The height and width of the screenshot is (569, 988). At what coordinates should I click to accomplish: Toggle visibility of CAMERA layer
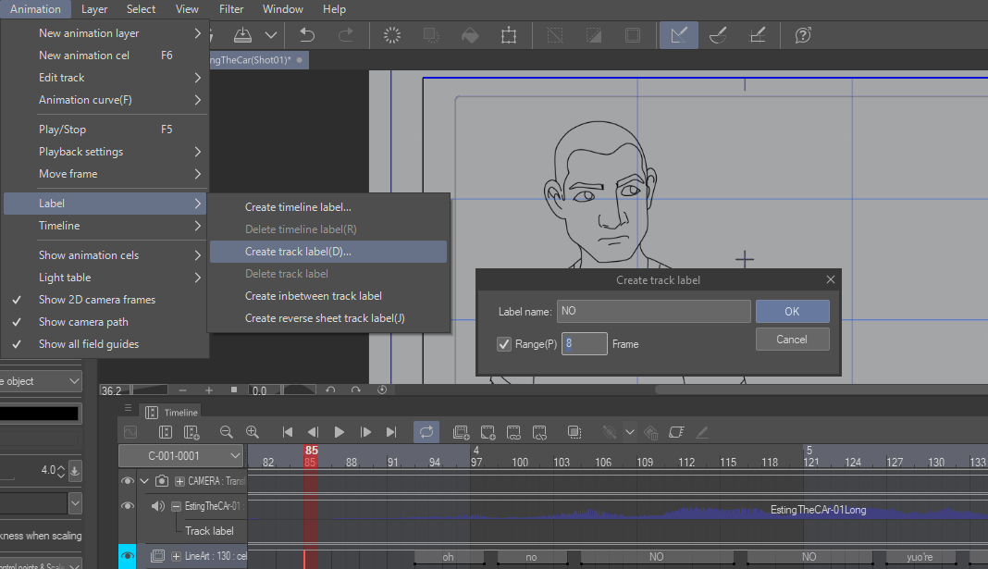(128, 481)
